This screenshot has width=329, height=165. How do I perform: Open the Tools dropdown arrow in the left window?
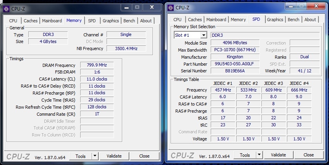tap(95, 156)
